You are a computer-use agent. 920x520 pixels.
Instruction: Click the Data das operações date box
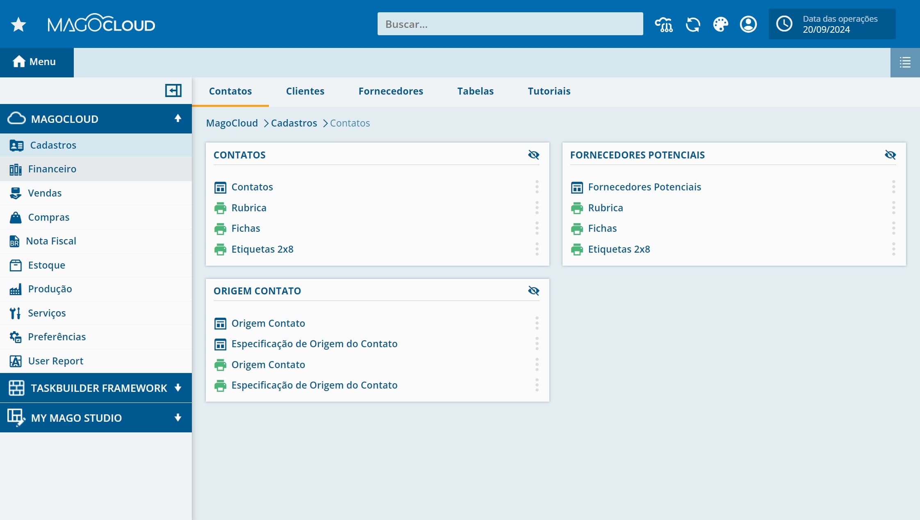pos(832,24)
